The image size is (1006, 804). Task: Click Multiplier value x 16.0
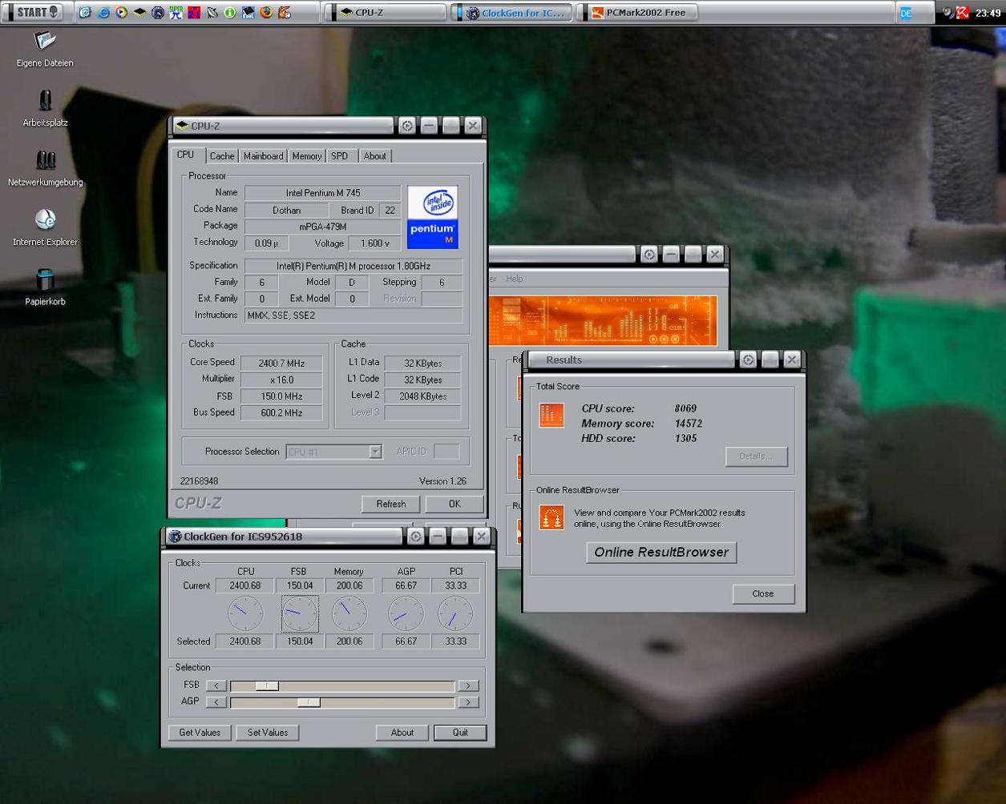[x=281, y=380]
